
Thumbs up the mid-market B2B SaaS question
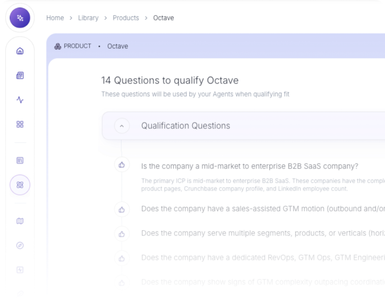(x=122, y=165)
